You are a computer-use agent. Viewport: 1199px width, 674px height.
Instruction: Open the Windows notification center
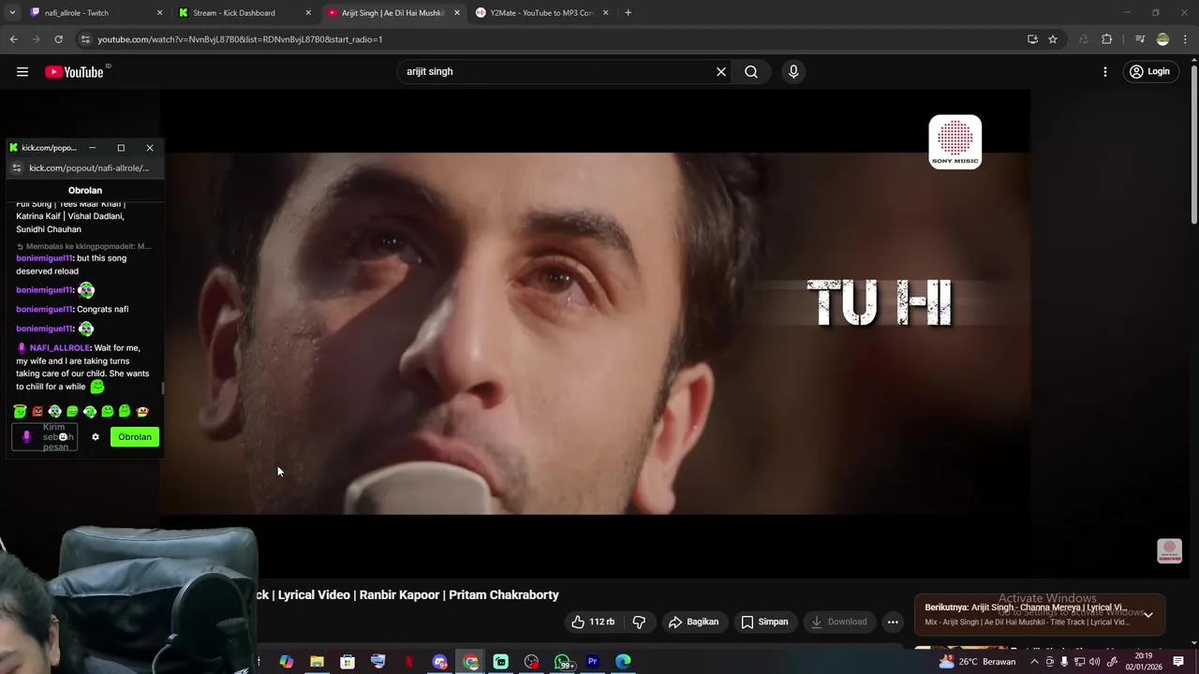(1178, 662)
